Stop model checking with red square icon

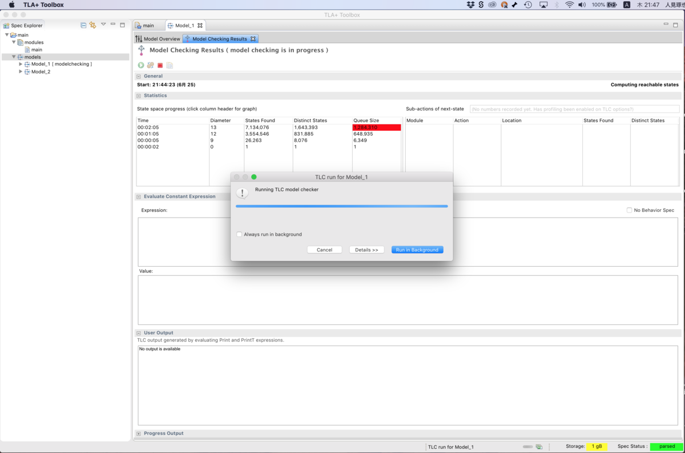(160, 65)
